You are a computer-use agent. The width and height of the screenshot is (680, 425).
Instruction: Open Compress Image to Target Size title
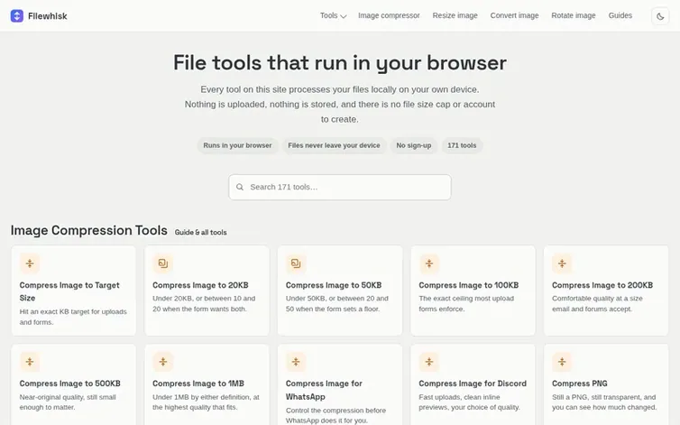(69, 291)
